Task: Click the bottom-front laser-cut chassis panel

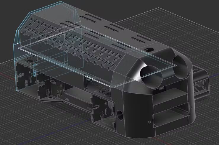Action: tap(103, 111)
